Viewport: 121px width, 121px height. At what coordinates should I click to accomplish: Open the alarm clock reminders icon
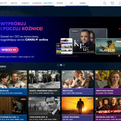click(113, 3)
